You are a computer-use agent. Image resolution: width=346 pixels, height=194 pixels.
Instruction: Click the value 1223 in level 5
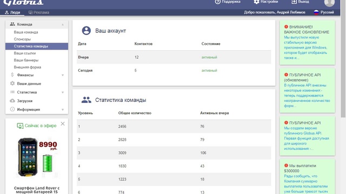[122, 179]
